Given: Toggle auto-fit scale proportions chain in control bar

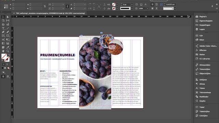Looking at the screenshot, I should (x=67, y=6).
